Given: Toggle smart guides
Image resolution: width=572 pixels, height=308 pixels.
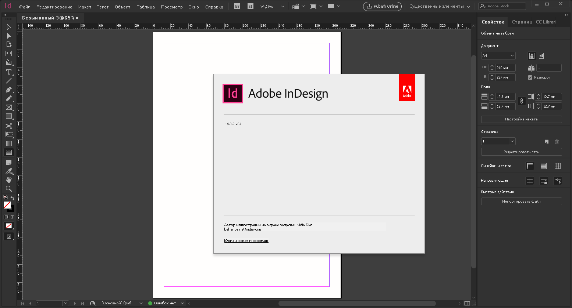Looking at the screenshot, I should [x=558, y=181].
